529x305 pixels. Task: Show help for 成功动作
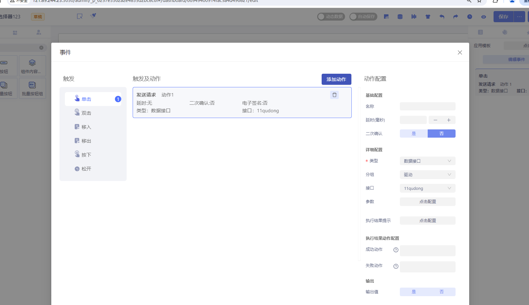pyautogui.click(x=396, y=250)
